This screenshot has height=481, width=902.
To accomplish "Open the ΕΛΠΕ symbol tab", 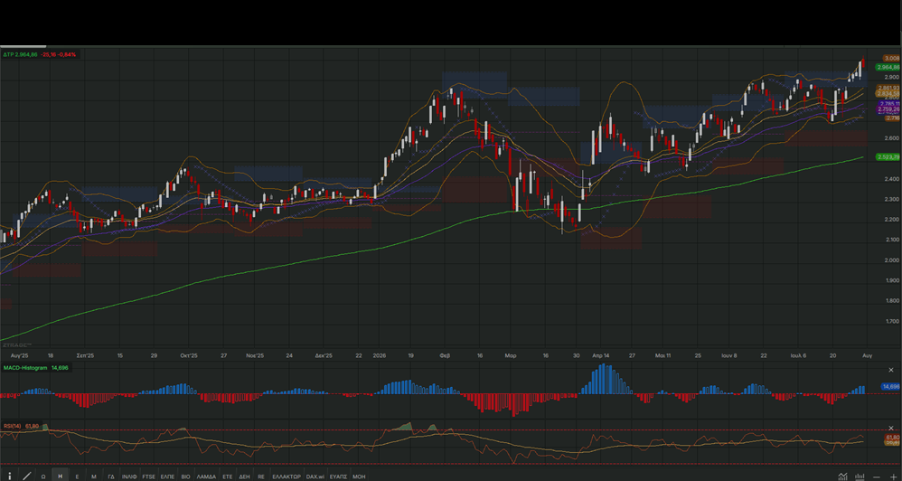I will [x=167, y=476].
